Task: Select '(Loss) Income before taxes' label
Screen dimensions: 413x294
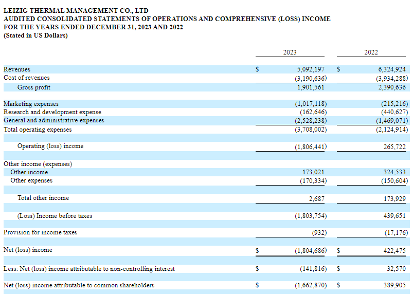Action: tap(55, 216)
